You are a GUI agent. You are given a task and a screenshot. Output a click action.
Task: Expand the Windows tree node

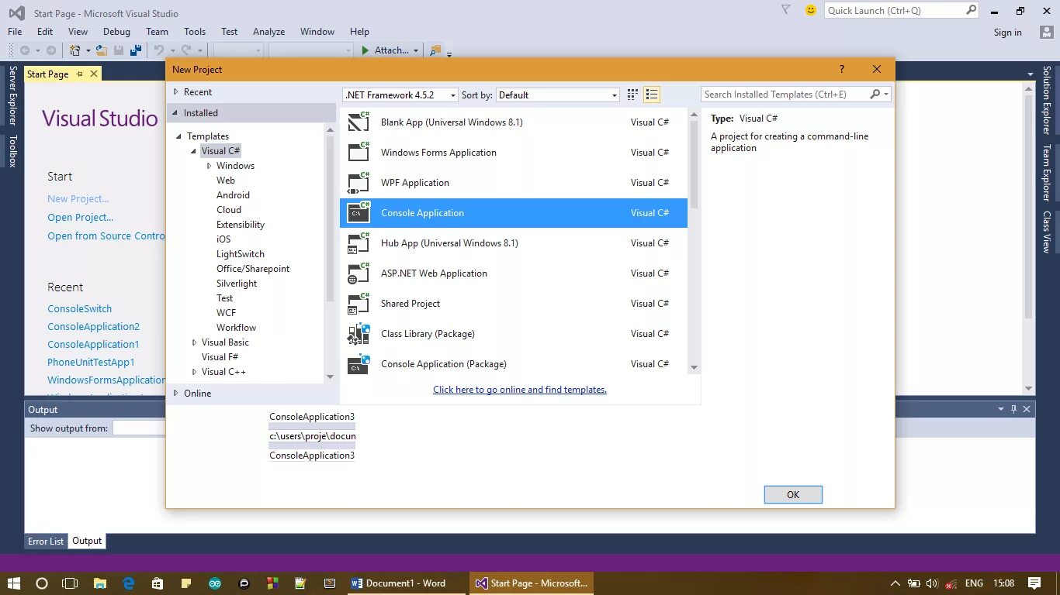tap(209, 166)
